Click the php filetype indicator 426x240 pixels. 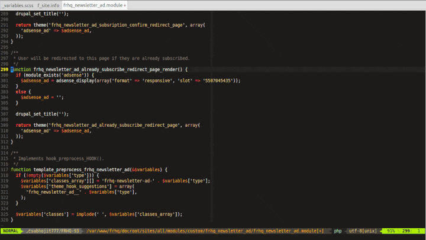(x=338, y=231)
